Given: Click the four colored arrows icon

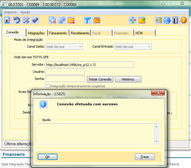Looking at the screenshot, I should point(133,20).
